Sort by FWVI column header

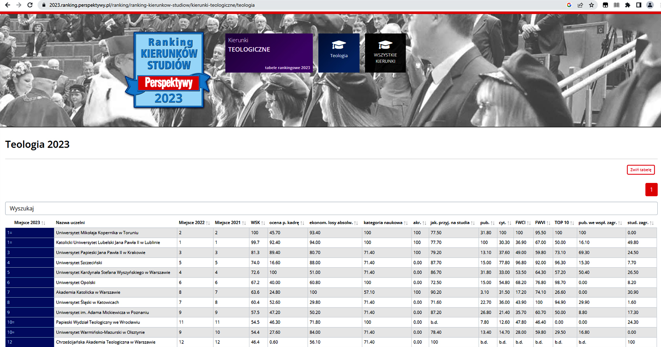[542, 222]
